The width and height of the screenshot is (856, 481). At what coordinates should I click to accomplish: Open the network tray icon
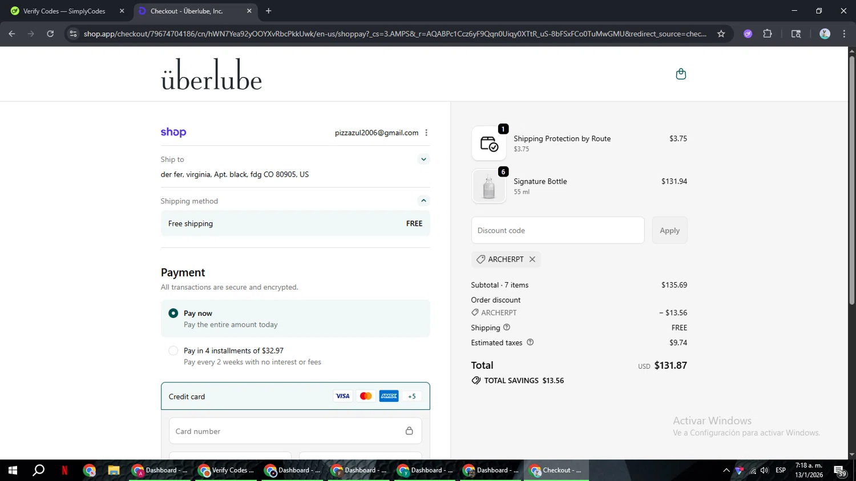(753, 471)
